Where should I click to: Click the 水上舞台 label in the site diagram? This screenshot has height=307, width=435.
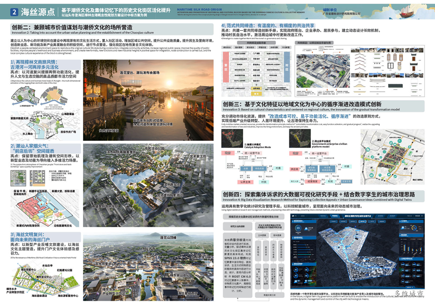point(27,134)
